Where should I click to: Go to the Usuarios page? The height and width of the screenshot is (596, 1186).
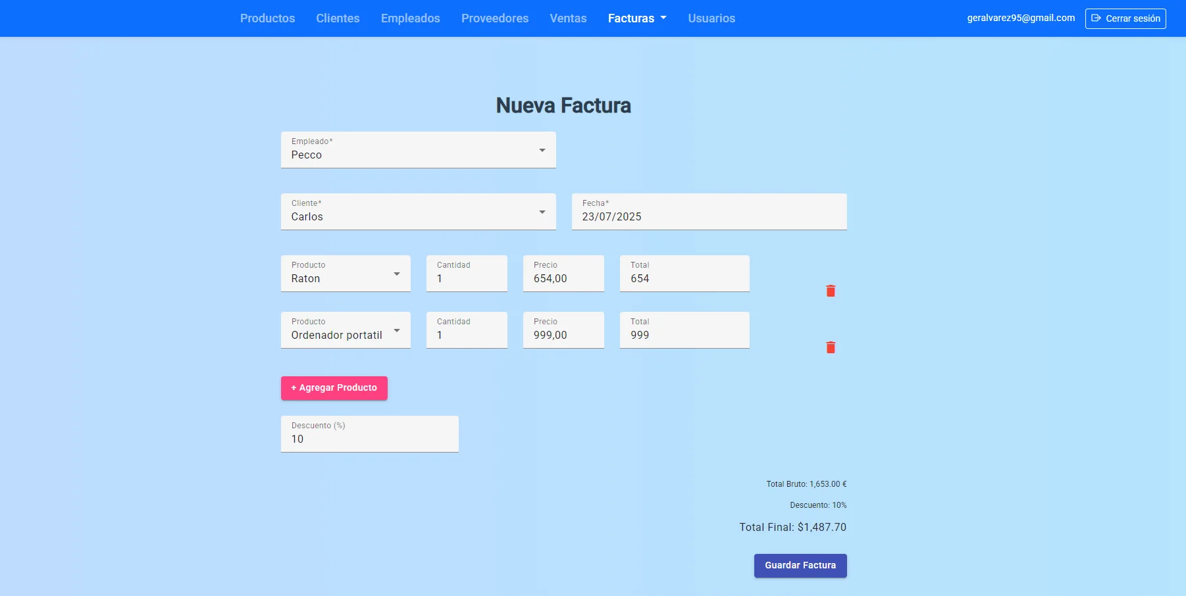point(711,18)
